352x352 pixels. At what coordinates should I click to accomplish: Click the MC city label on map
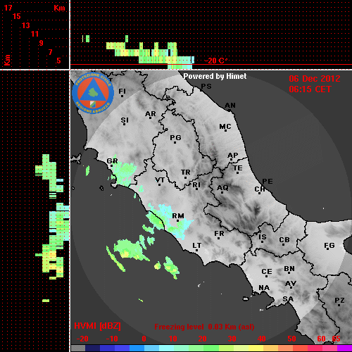[225, 127]
